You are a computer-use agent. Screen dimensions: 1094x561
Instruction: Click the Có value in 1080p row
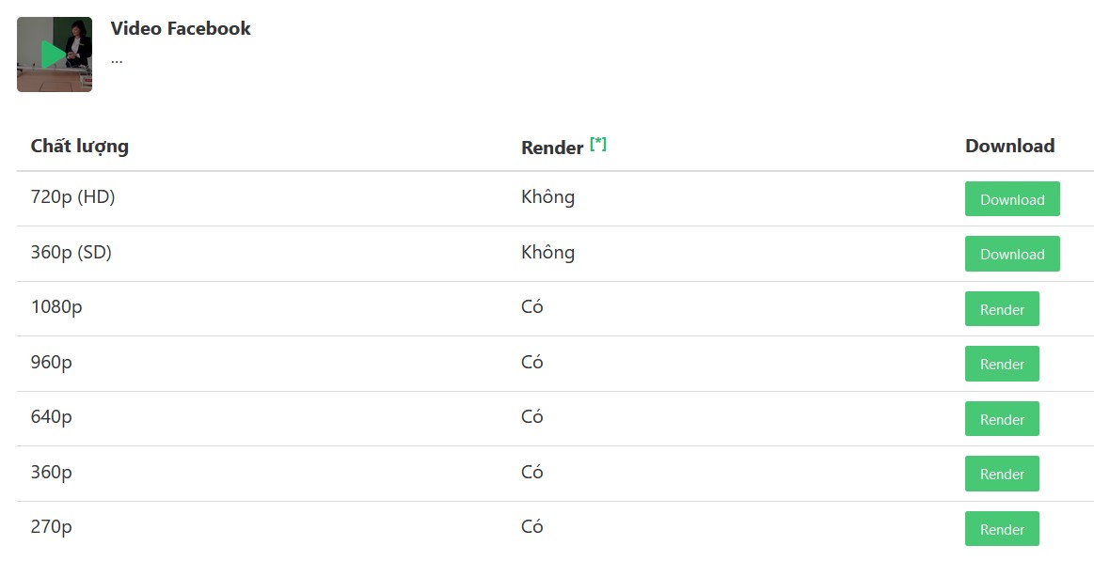(531, 306)
